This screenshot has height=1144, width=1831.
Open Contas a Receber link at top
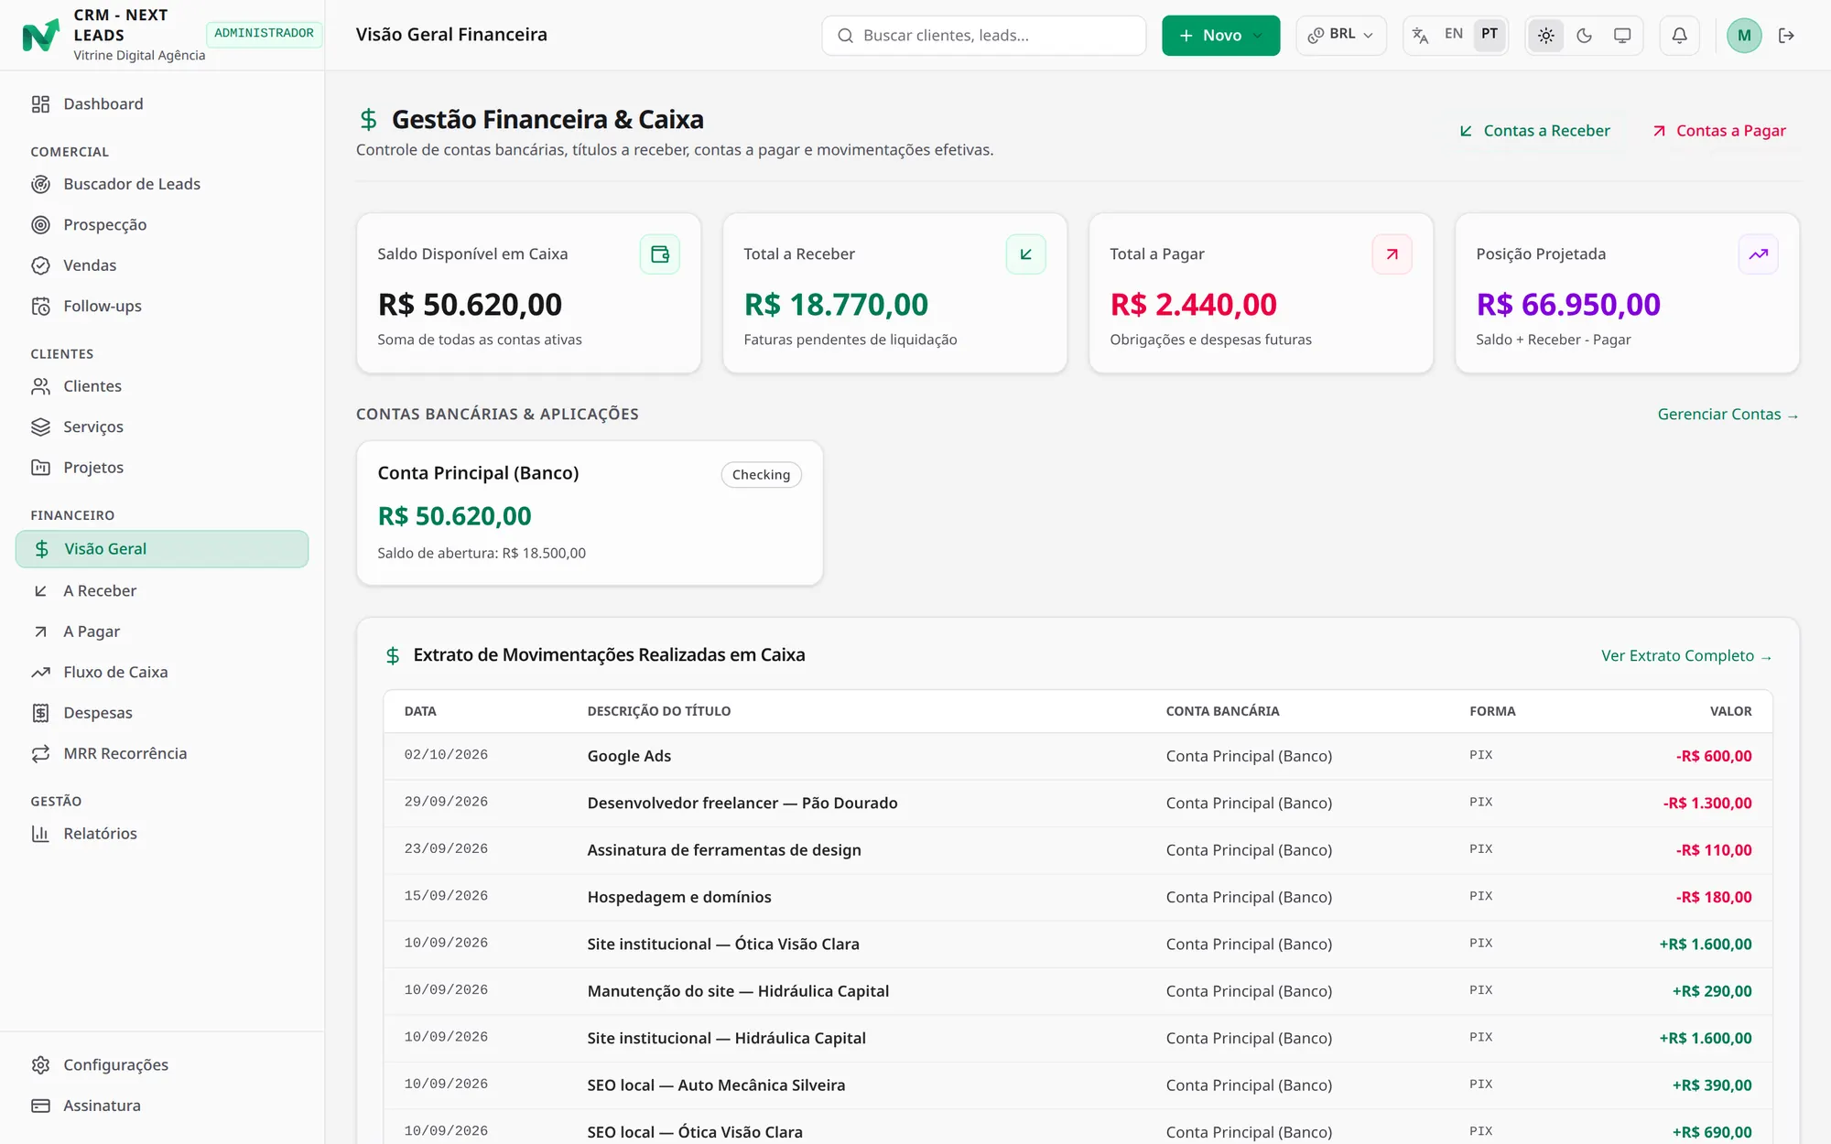point(1534,131)
